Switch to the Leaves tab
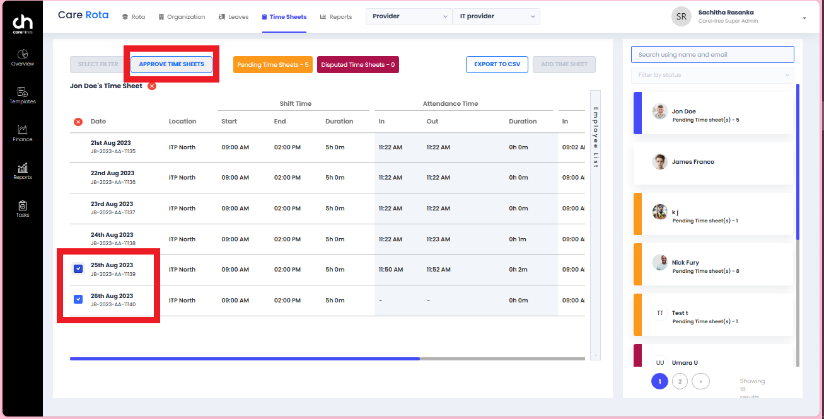824x419 pixels. click(233, 16)
